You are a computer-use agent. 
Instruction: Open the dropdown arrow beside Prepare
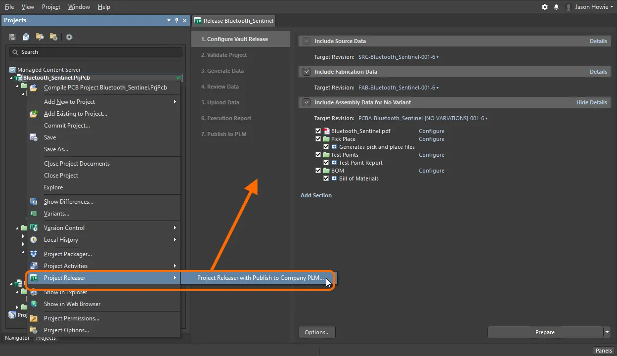pos(607,332)
